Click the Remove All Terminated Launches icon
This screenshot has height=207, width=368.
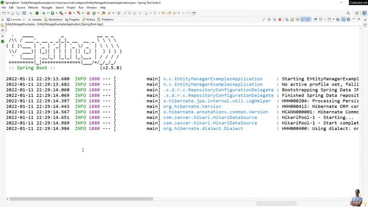(275, 20)
